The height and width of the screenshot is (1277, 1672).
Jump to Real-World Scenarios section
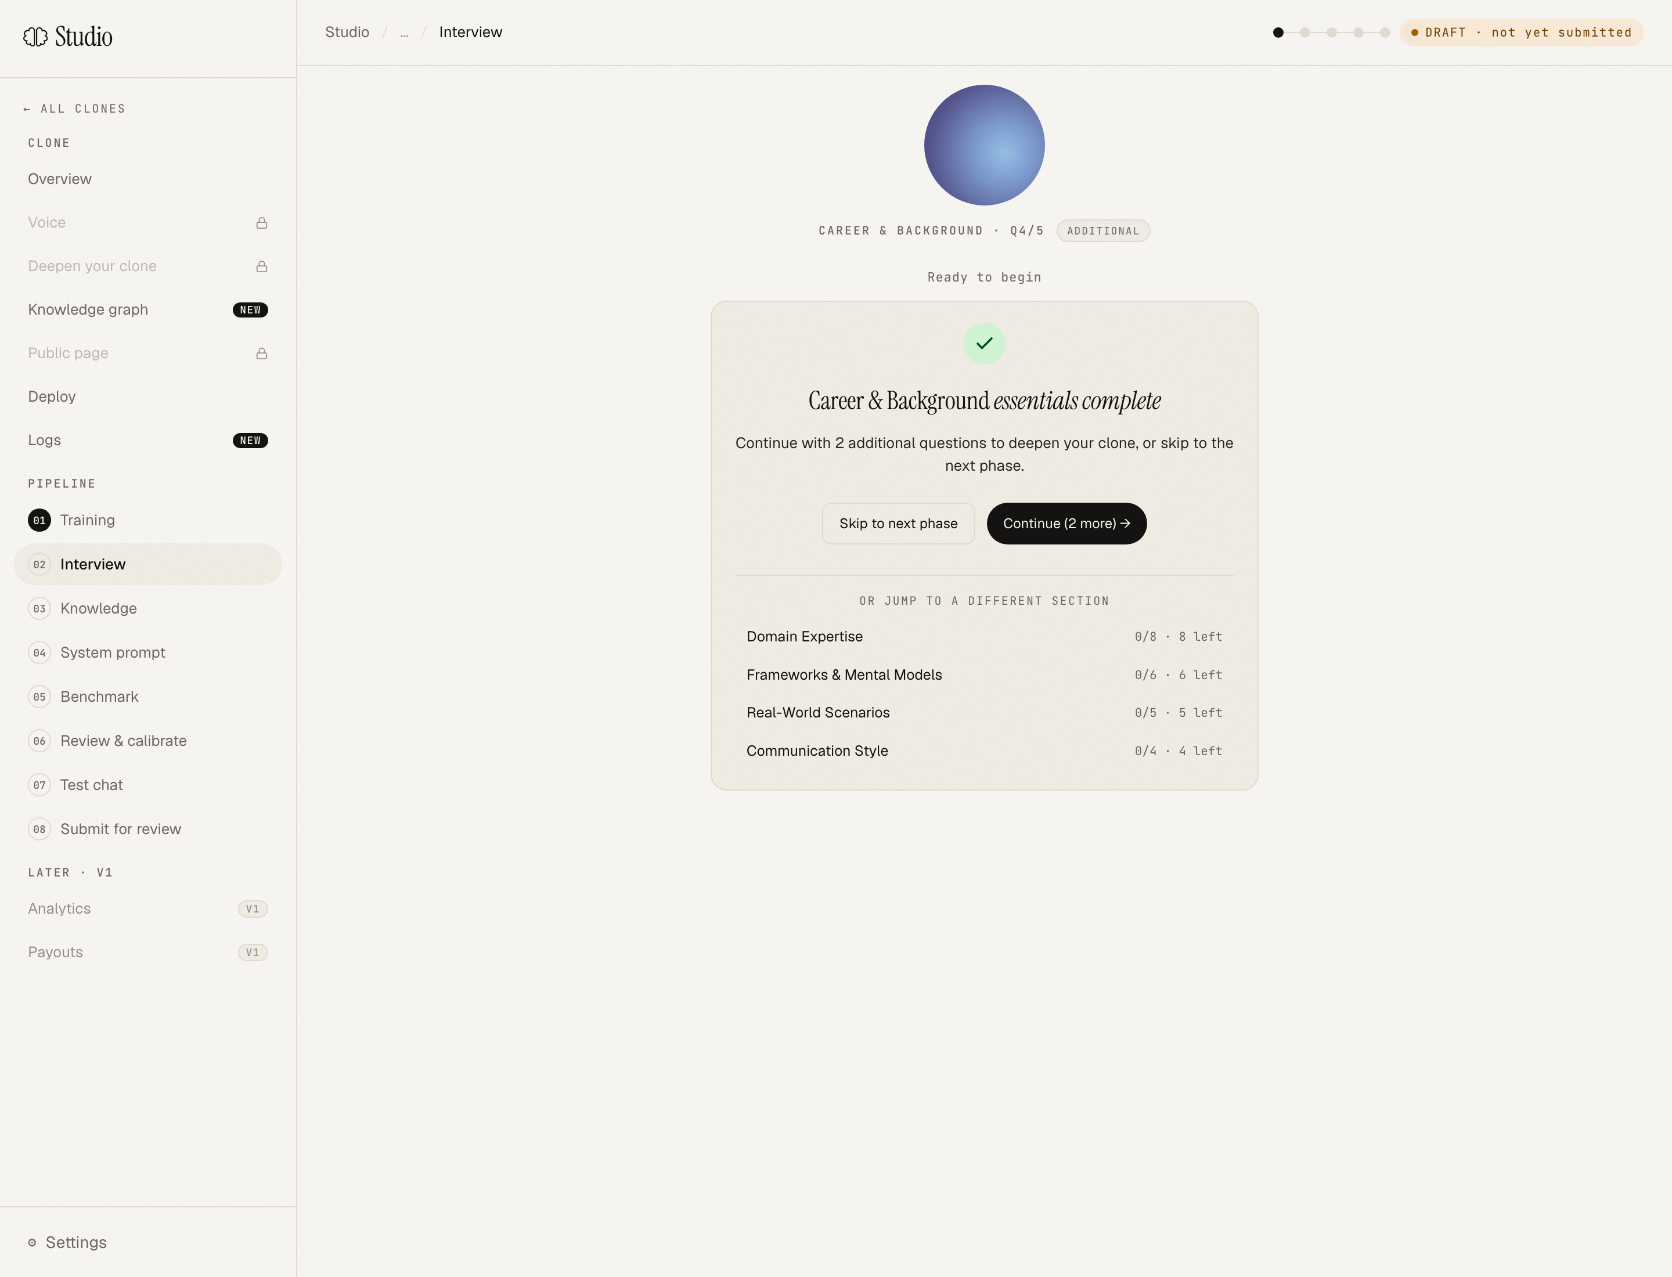984,713
